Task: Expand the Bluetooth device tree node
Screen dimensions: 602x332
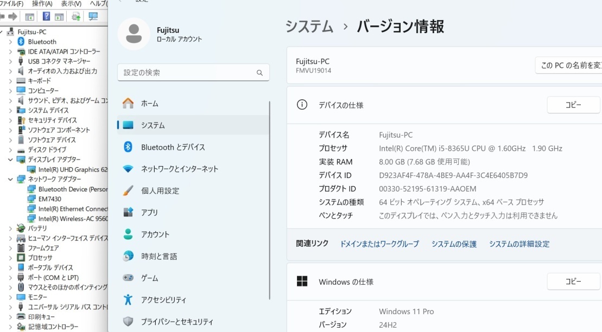Action: tap(10, 42)
